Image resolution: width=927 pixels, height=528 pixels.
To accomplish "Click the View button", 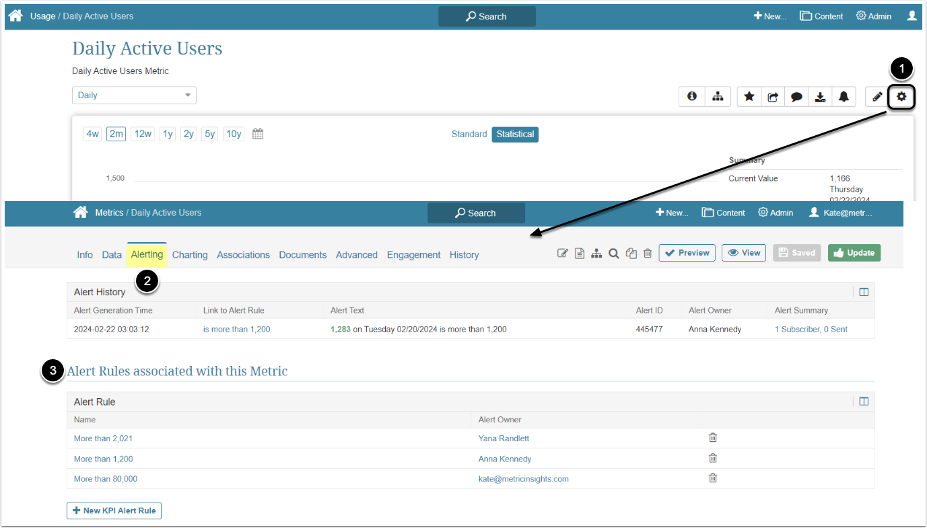I will pos(744,253).
